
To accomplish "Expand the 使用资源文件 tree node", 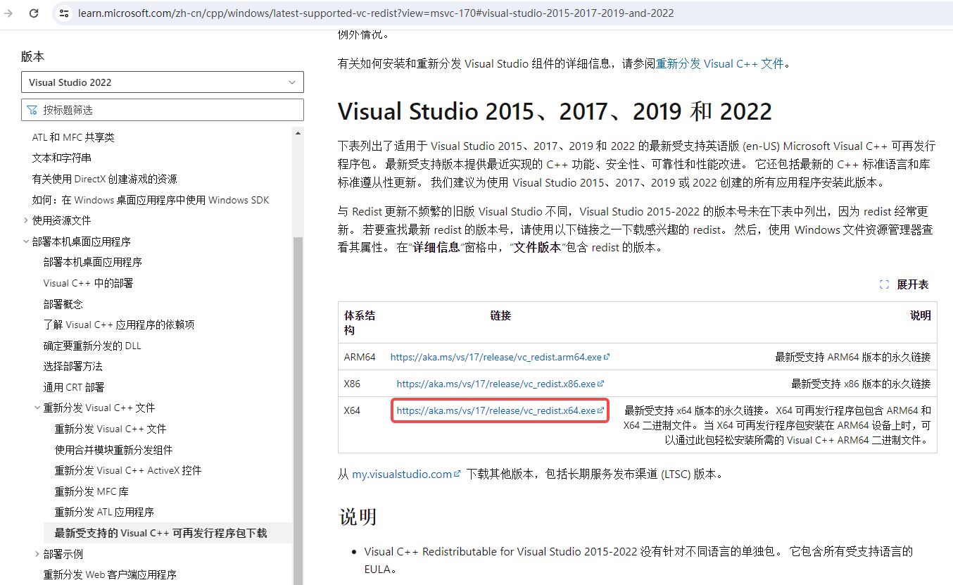I will (x=26, y=220).
